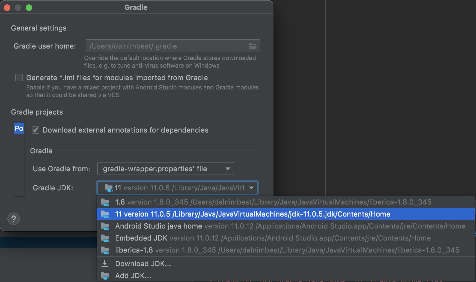The height and width of the screenshot is (282, 476).
Task: Click the folder browse icon for Gradle user home
Action: pyautogui.click(x=253, y=46)
